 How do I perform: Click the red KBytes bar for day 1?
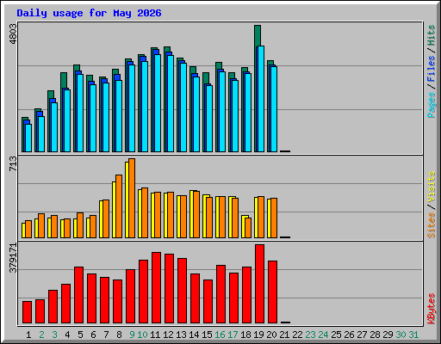(x=27, y=312)
